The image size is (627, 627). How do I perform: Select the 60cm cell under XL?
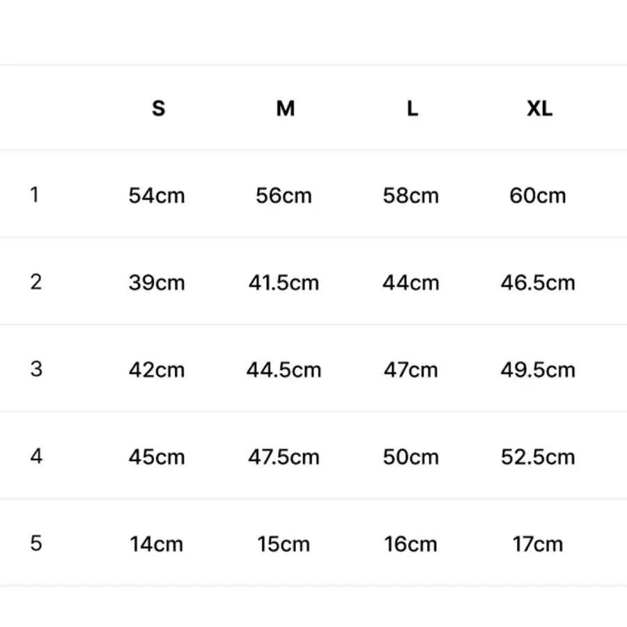point(538,196)
